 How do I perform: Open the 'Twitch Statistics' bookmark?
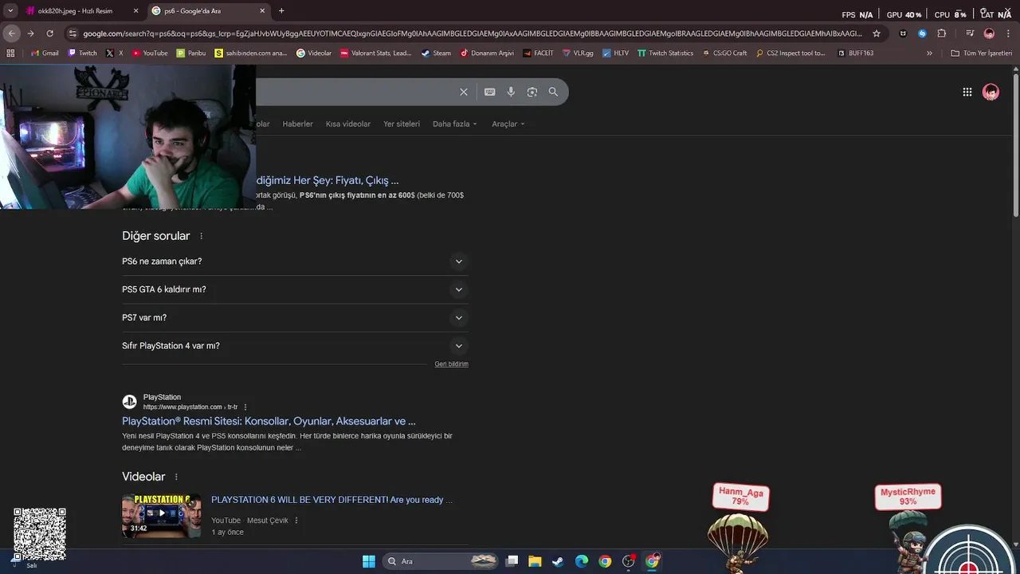[x=665, y=53]
